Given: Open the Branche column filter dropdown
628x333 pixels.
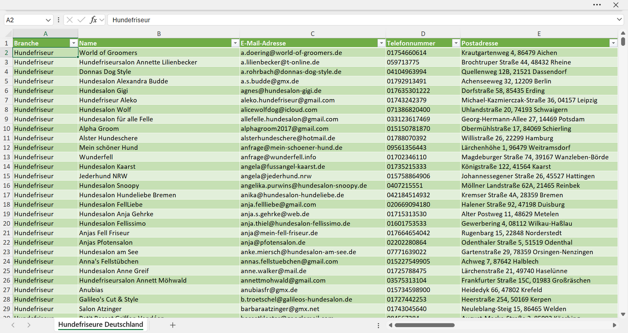Looking at the screenshot, I should click(x=73, y=43).
